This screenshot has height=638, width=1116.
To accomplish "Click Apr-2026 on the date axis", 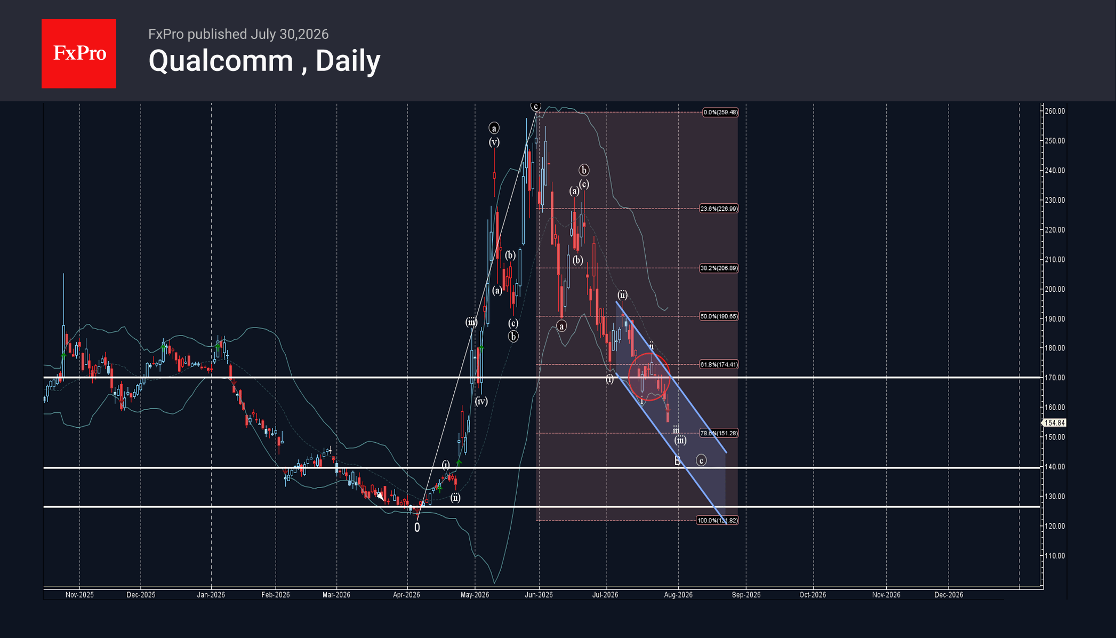I will click(x=406, y=595).
